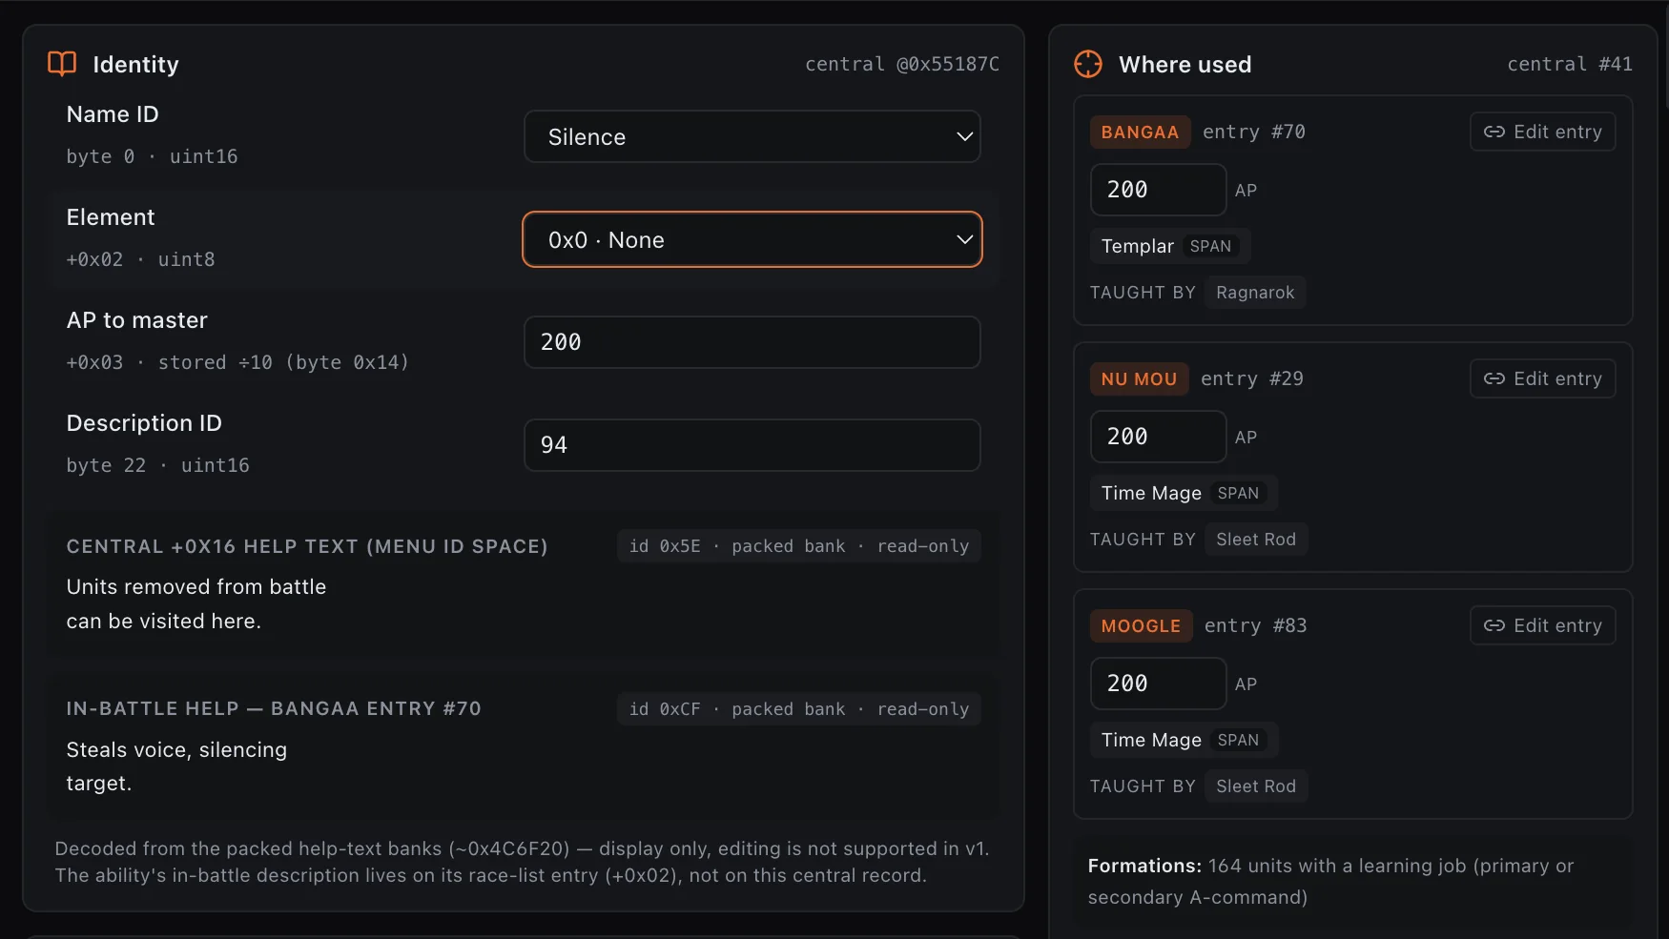The width and height of the screenshot is (1669, 939).
Task: Click the Ragnarok taught-by chip
Action: click(x=1255, y=293)
